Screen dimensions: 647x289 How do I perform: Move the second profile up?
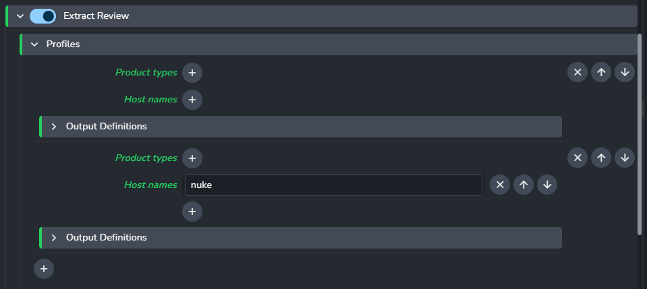[x=601, y=158]
